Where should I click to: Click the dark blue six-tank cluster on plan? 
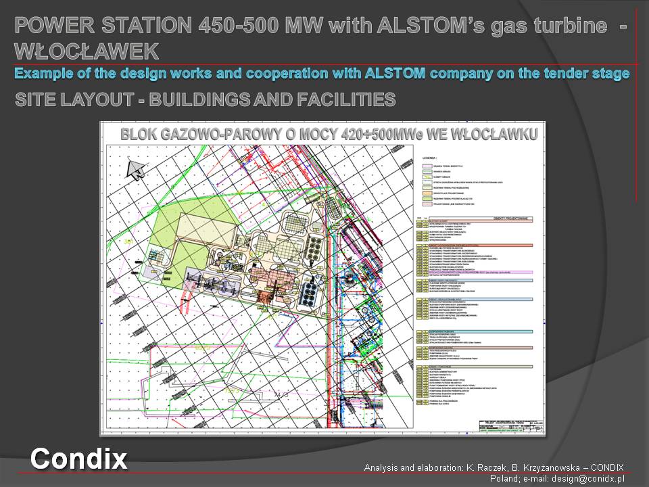click(x=309, y=293)
